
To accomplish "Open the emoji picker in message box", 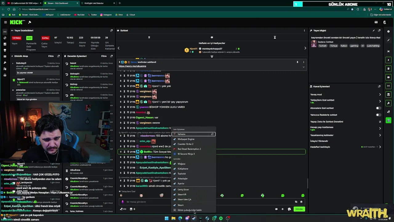I will coord(301,202).
